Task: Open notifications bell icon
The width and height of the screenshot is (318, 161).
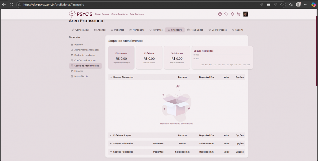Action: pyautogui.click(x=232, y=14)
